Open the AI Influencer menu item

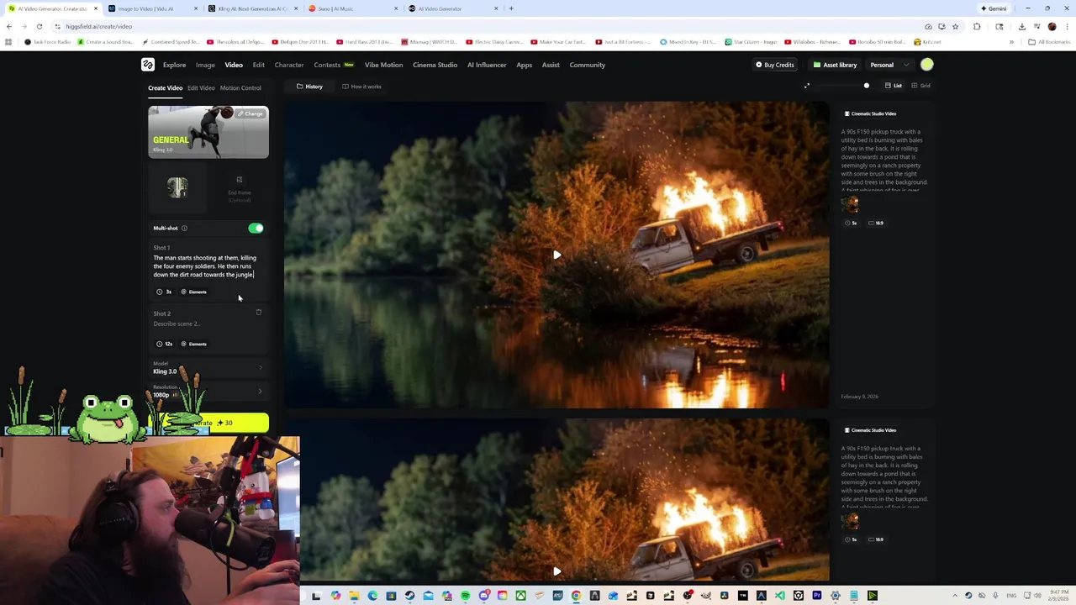click(487, 65)
